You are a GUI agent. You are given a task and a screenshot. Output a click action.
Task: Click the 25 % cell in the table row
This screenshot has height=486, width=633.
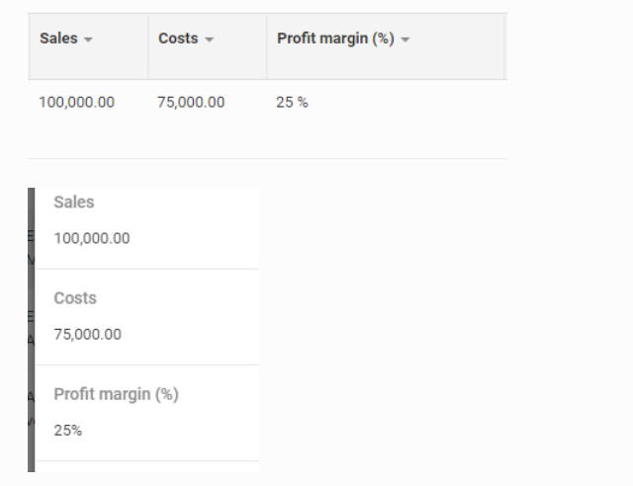[x=292, y=102]
